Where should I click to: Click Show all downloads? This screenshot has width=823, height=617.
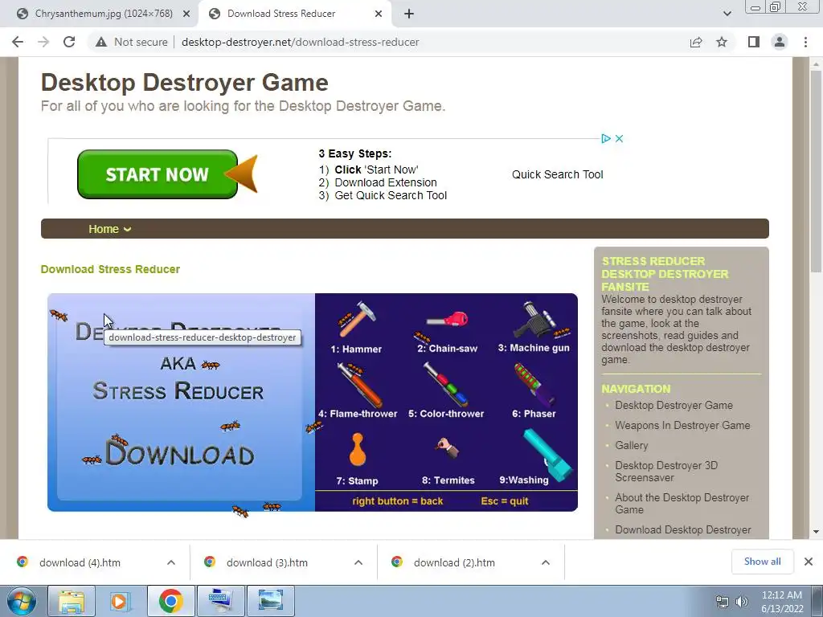[762, 562]
